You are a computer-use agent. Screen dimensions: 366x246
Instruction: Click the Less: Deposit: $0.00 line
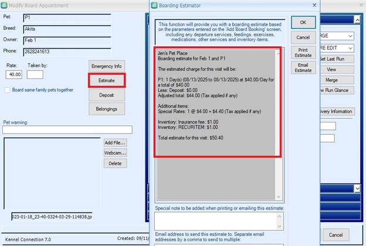point(178,90)
